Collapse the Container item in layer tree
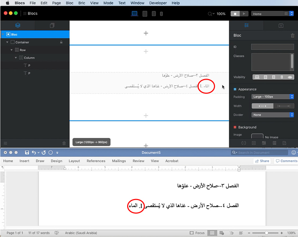 (7, 42)
